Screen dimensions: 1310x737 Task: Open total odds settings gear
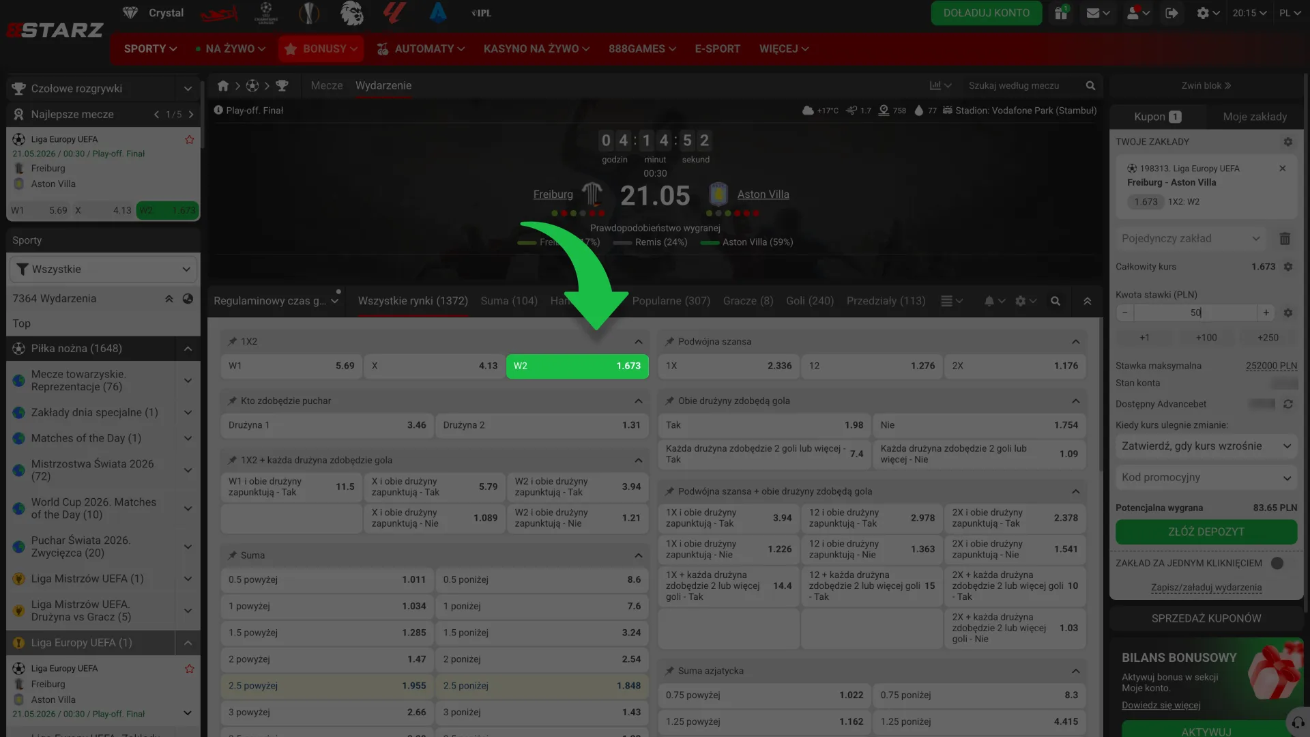tap(1288, 267)
